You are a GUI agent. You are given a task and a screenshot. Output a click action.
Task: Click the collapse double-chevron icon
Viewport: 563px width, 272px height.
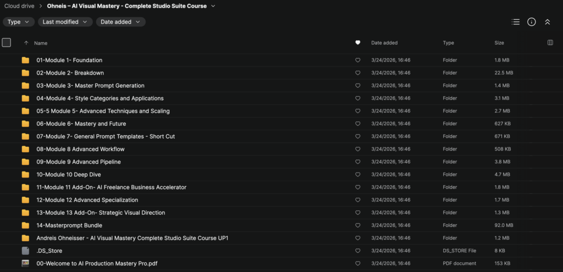tap(547, 22)
